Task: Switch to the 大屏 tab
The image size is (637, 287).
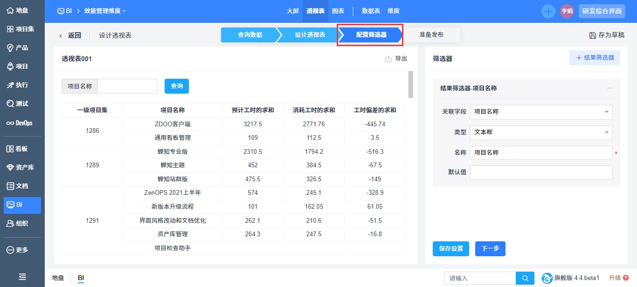Action: pos(293,11)
